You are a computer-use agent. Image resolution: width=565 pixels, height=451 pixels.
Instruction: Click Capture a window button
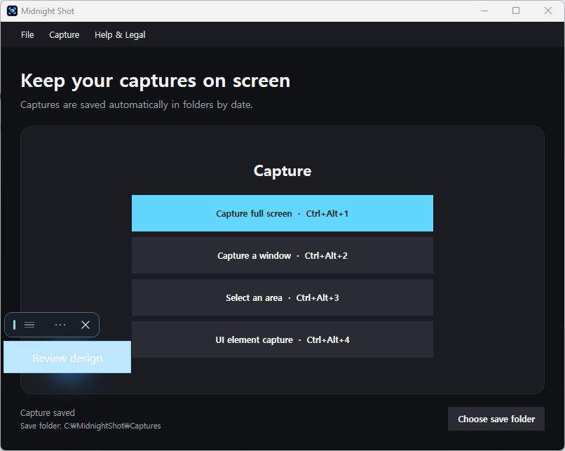[x=282, y=255]
